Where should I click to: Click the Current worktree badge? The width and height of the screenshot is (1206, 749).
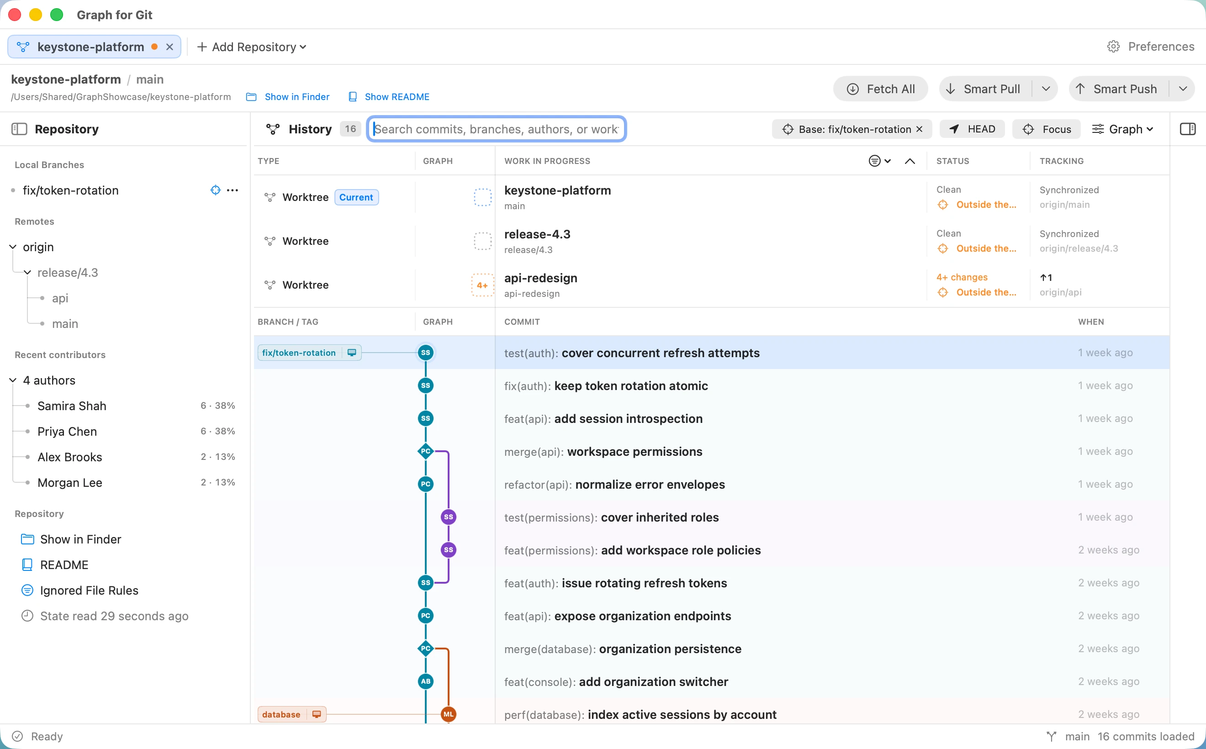(x=356, y=197)
